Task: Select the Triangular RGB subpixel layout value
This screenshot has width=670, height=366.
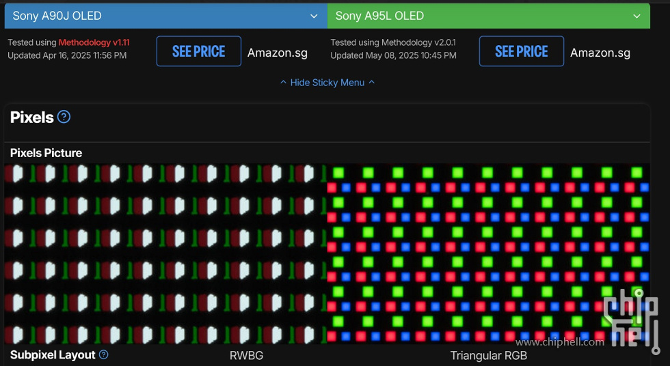Action: tap(488, 355)
